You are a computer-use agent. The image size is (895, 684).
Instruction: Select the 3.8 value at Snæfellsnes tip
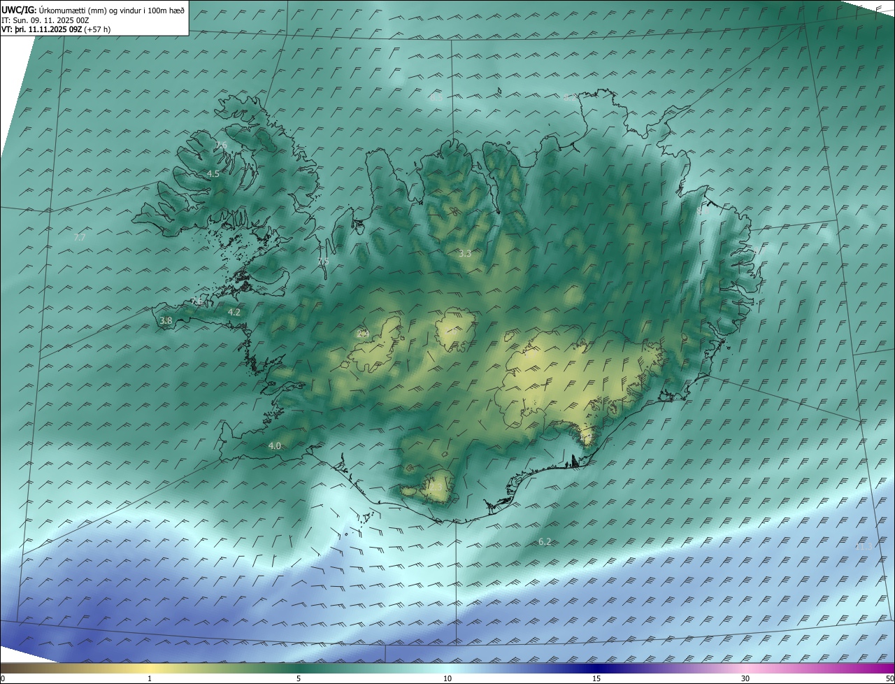coord(166,321)
